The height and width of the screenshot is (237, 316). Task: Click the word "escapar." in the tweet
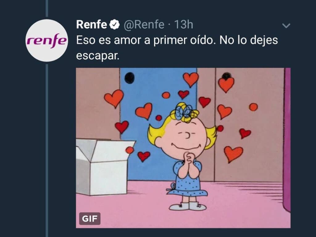tap(97, 56)
